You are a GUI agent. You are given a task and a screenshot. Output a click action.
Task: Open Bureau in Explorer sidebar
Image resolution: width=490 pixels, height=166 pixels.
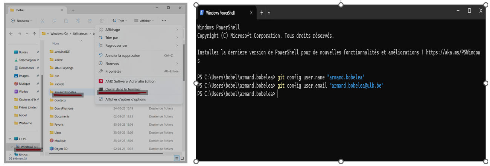[x=23, y=52]
